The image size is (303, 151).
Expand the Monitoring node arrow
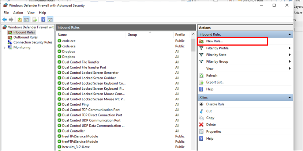(x=4, y=47)
